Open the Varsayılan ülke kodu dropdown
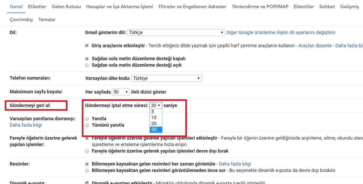The width and height of the screenshot is (363, 184). [167, 78]
